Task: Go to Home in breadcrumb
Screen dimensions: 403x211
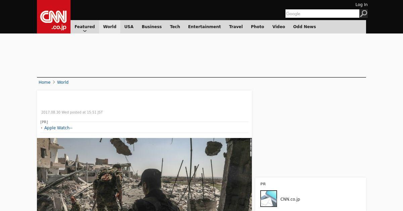Action: click(44, 82)
